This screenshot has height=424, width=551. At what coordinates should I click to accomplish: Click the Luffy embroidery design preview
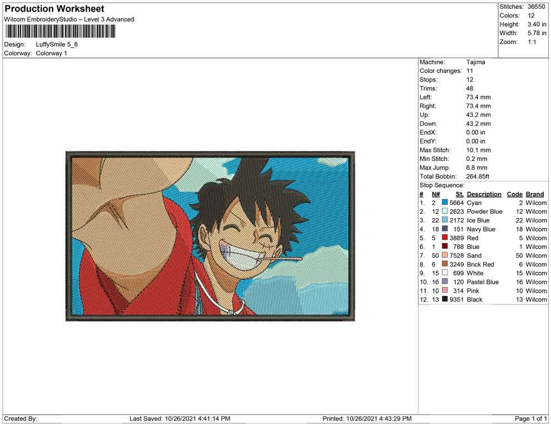[x=210, y=236]
